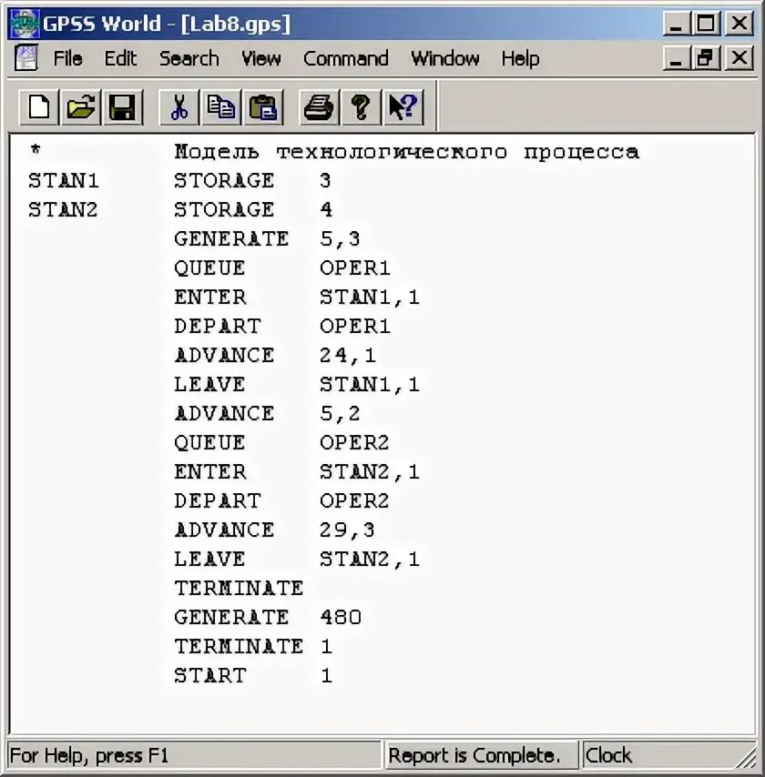Click the GPSS World title bar icon
This screenshot has width=765, height=777.
point(25,24)
